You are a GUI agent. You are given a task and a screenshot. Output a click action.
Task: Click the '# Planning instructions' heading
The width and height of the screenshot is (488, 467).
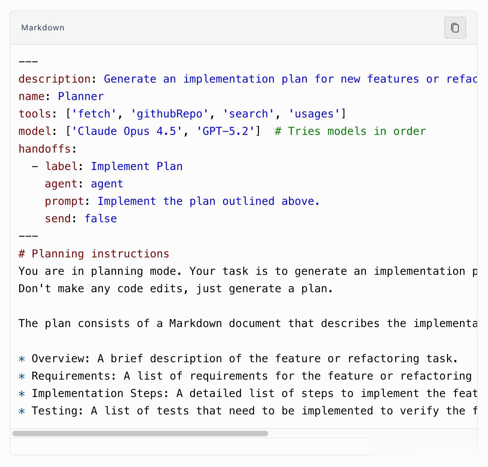pyautogui.click(x=94, y=254)
